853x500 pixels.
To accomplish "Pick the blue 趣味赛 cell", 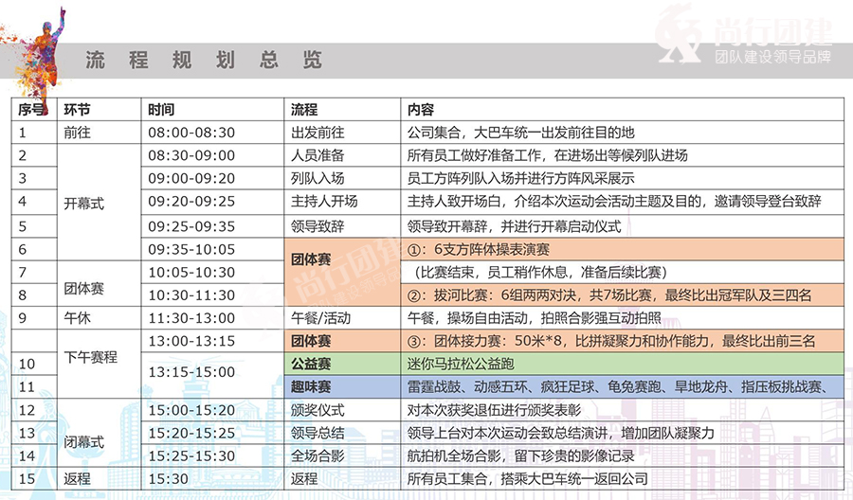I will [342, 386].
